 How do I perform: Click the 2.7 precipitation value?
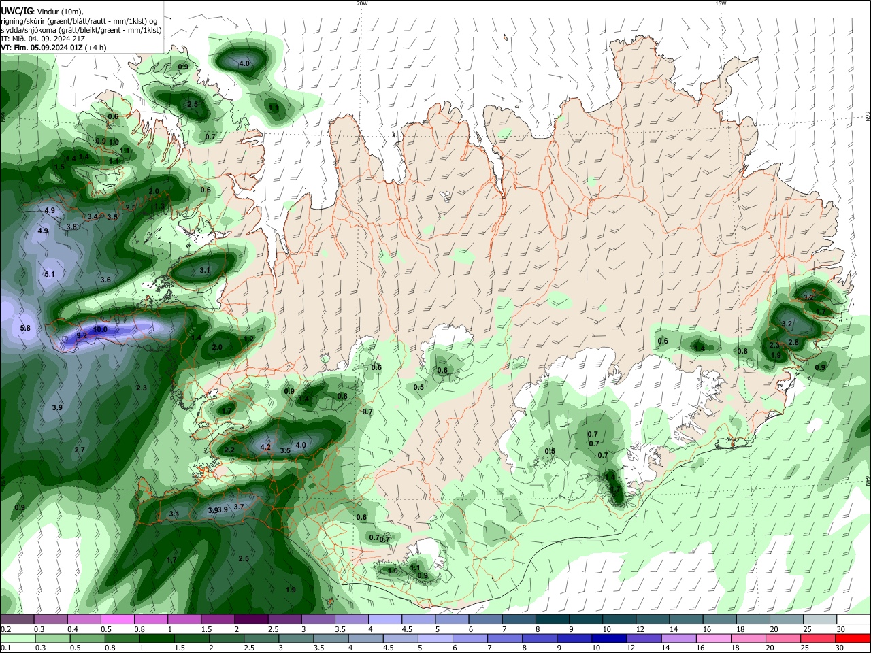click(80, 450)
